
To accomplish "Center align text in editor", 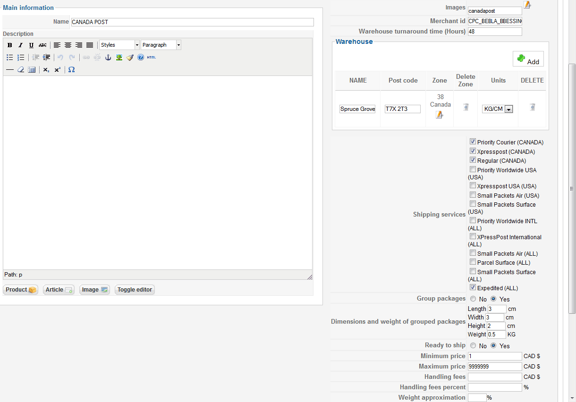I will pos(68,45).
